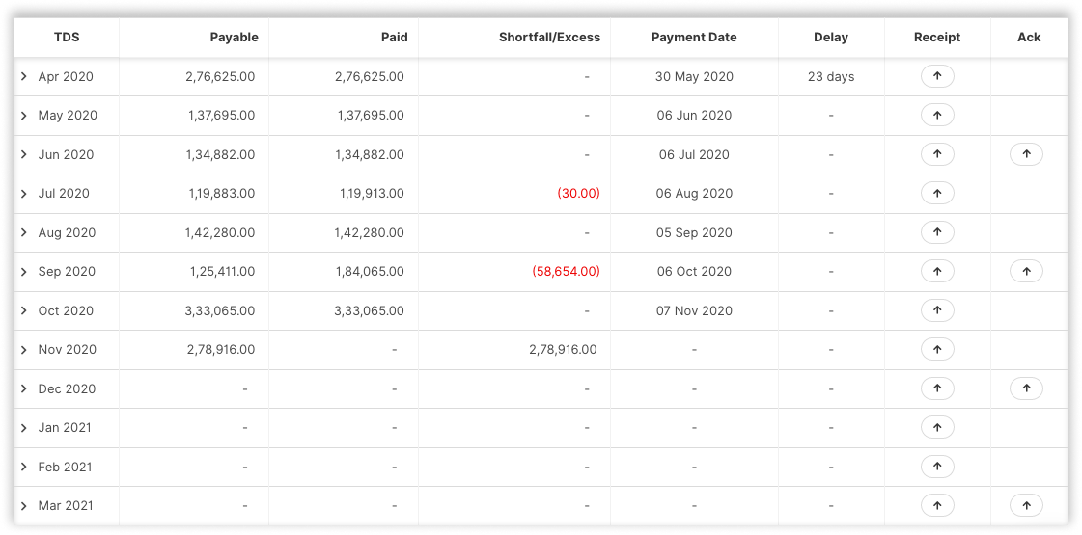1082x535 pixels.
Task: Upload receipt for Apr 2020
Action: tap(937, 76)
